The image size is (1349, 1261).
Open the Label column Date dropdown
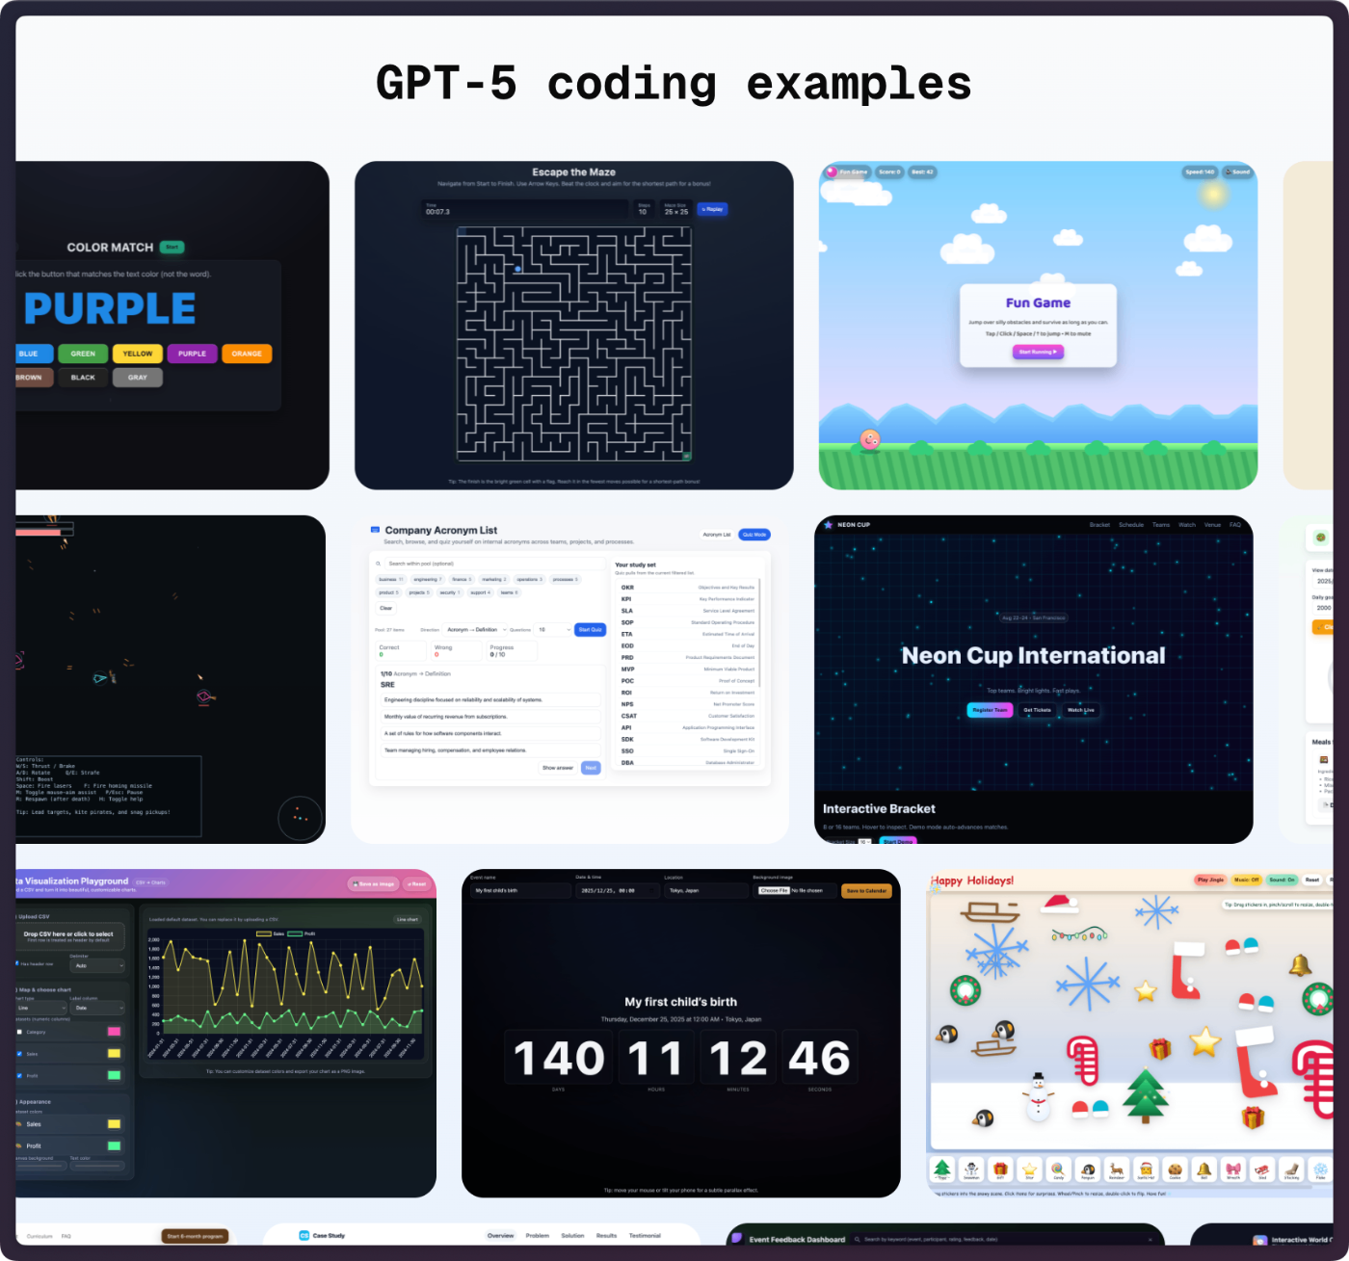(x=97, y=1008)
